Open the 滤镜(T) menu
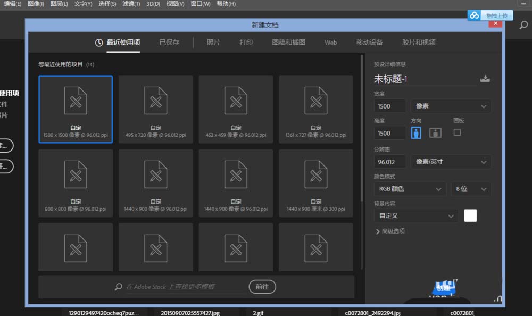The height and width of the screenshot is (316, 532). click(x=131, y=4)
